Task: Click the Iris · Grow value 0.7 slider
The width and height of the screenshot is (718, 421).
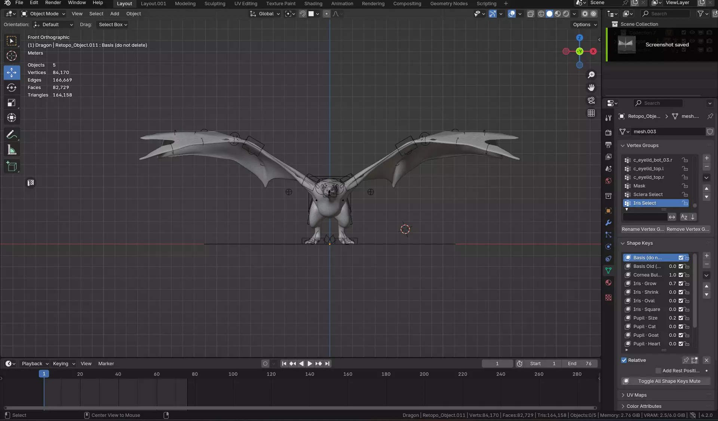Action: (x=672, y=284)
